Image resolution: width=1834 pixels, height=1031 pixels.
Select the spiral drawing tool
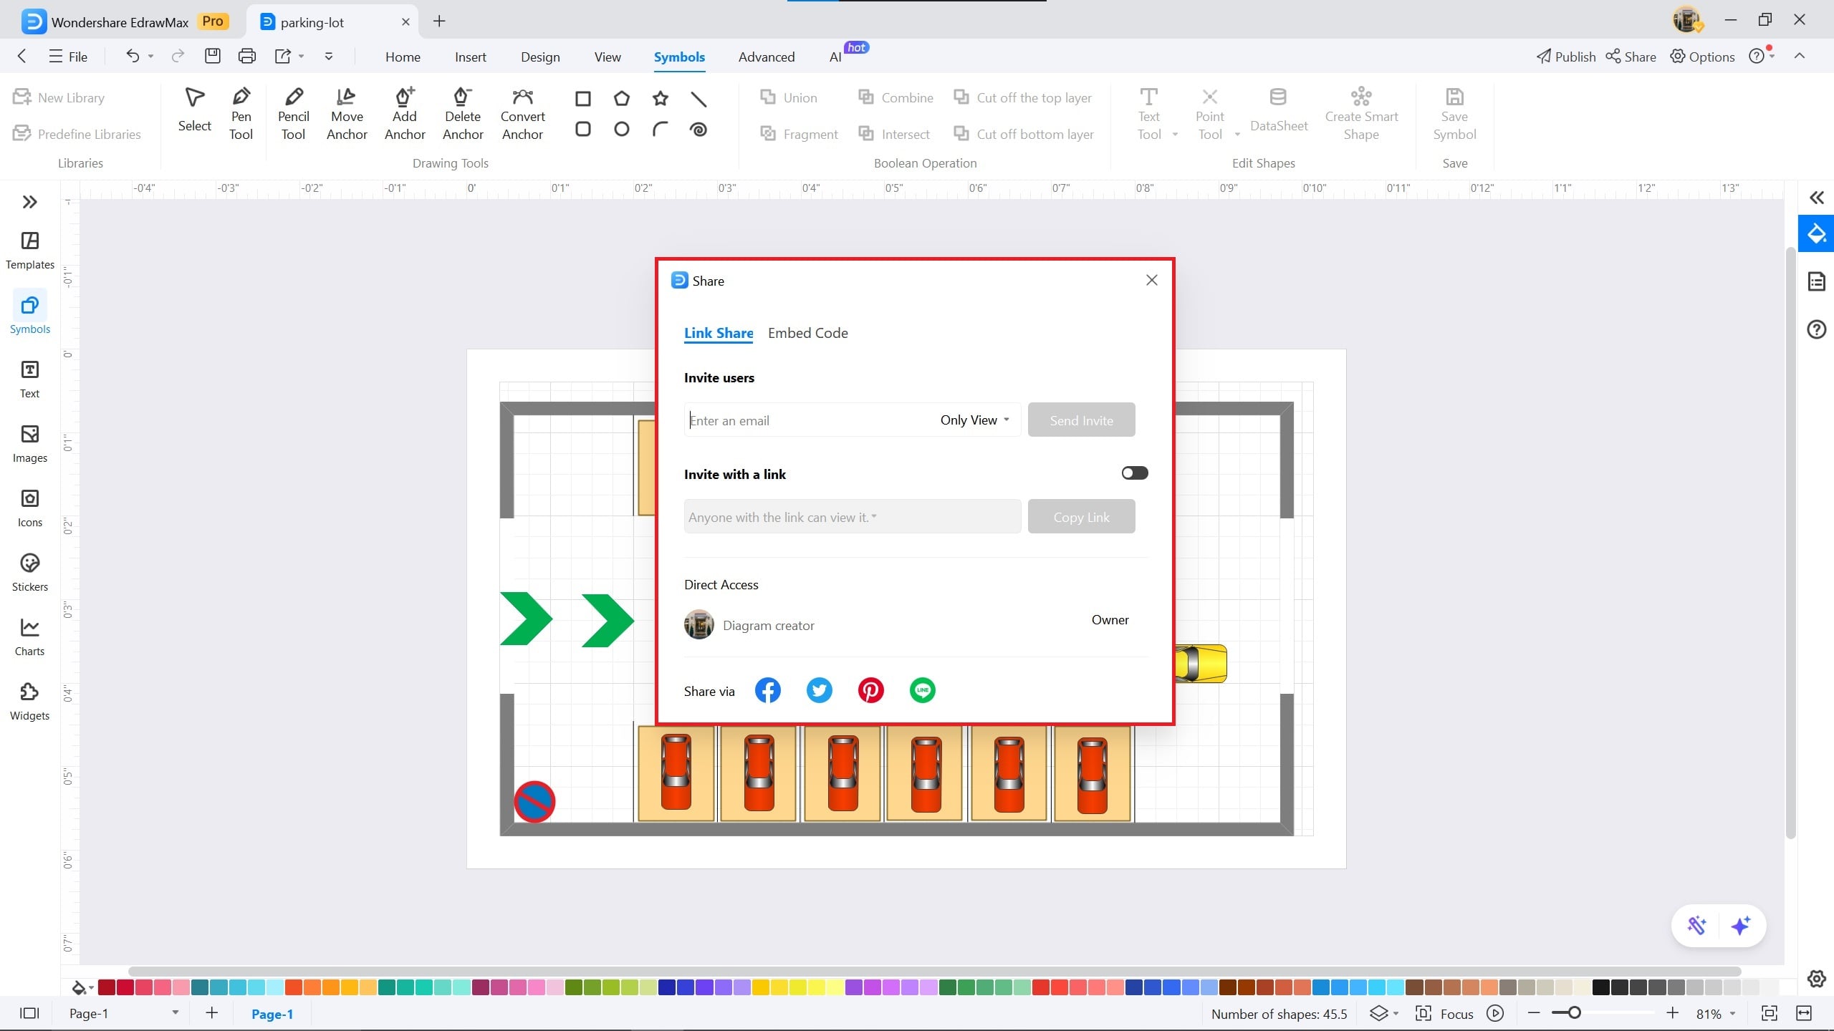click(x=698, y=130)
